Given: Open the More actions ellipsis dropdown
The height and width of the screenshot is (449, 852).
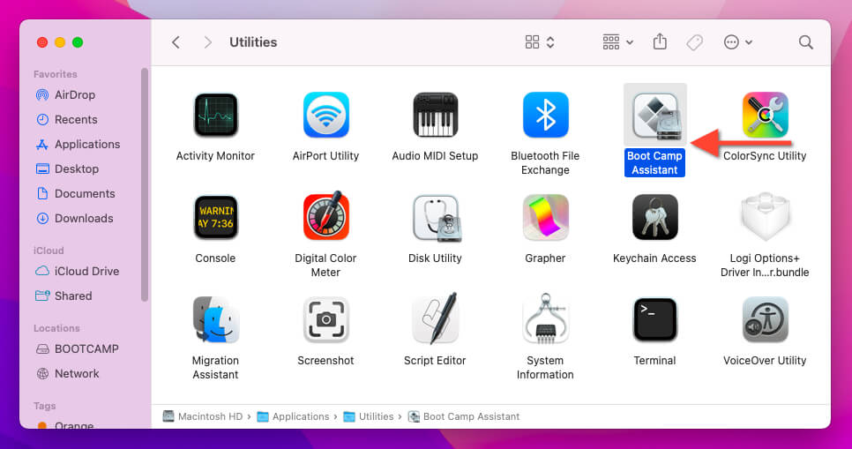Looking at the screenshot, I should [x=738, y=42].
